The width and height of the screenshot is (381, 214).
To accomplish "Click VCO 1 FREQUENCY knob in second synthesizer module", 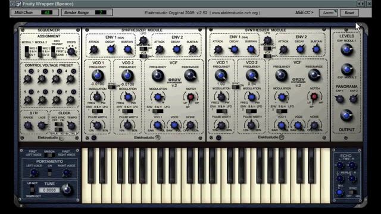I will pyautogui.click(x=221, y=75).
